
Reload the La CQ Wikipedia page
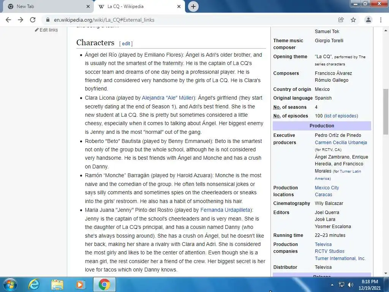[33, 20]
